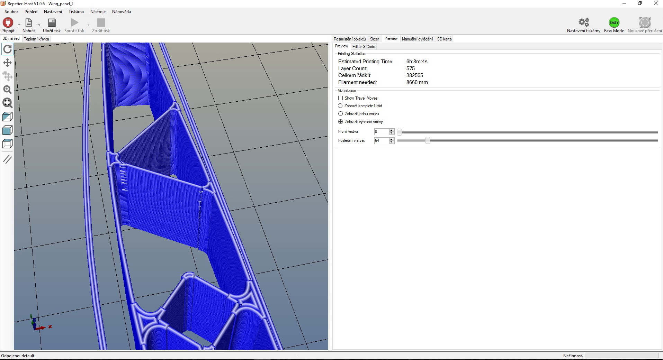The height and width of the screenshot is (360, 663).
Task: Open dropdown arrow next to Připojit
Action: tap(19, 25)
